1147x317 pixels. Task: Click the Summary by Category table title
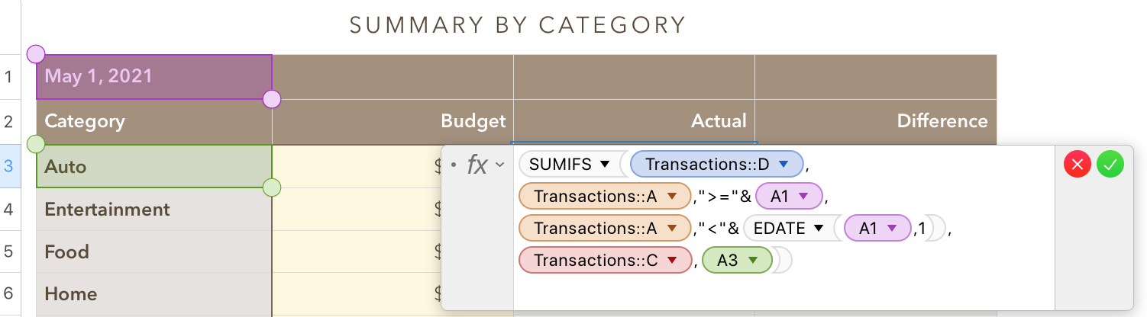point(517,25)
